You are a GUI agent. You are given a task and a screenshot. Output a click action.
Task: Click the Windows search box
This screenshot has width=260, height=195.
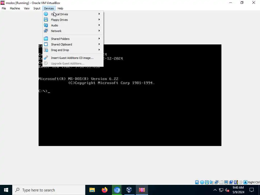click(49, 190)
